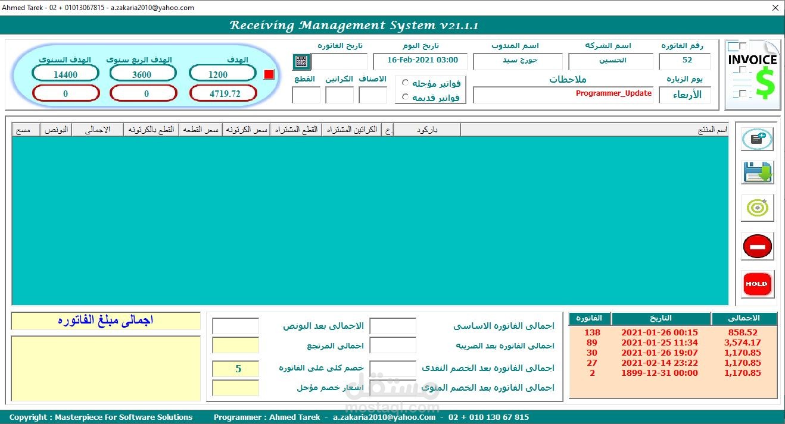
Task: Click the الفاتوره history column header
Action: point(590,318)
